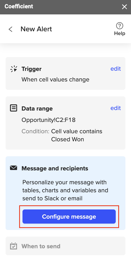Select the Data range section heading
131x261 pixels.
pyautogui.click(x=37, y=109)
